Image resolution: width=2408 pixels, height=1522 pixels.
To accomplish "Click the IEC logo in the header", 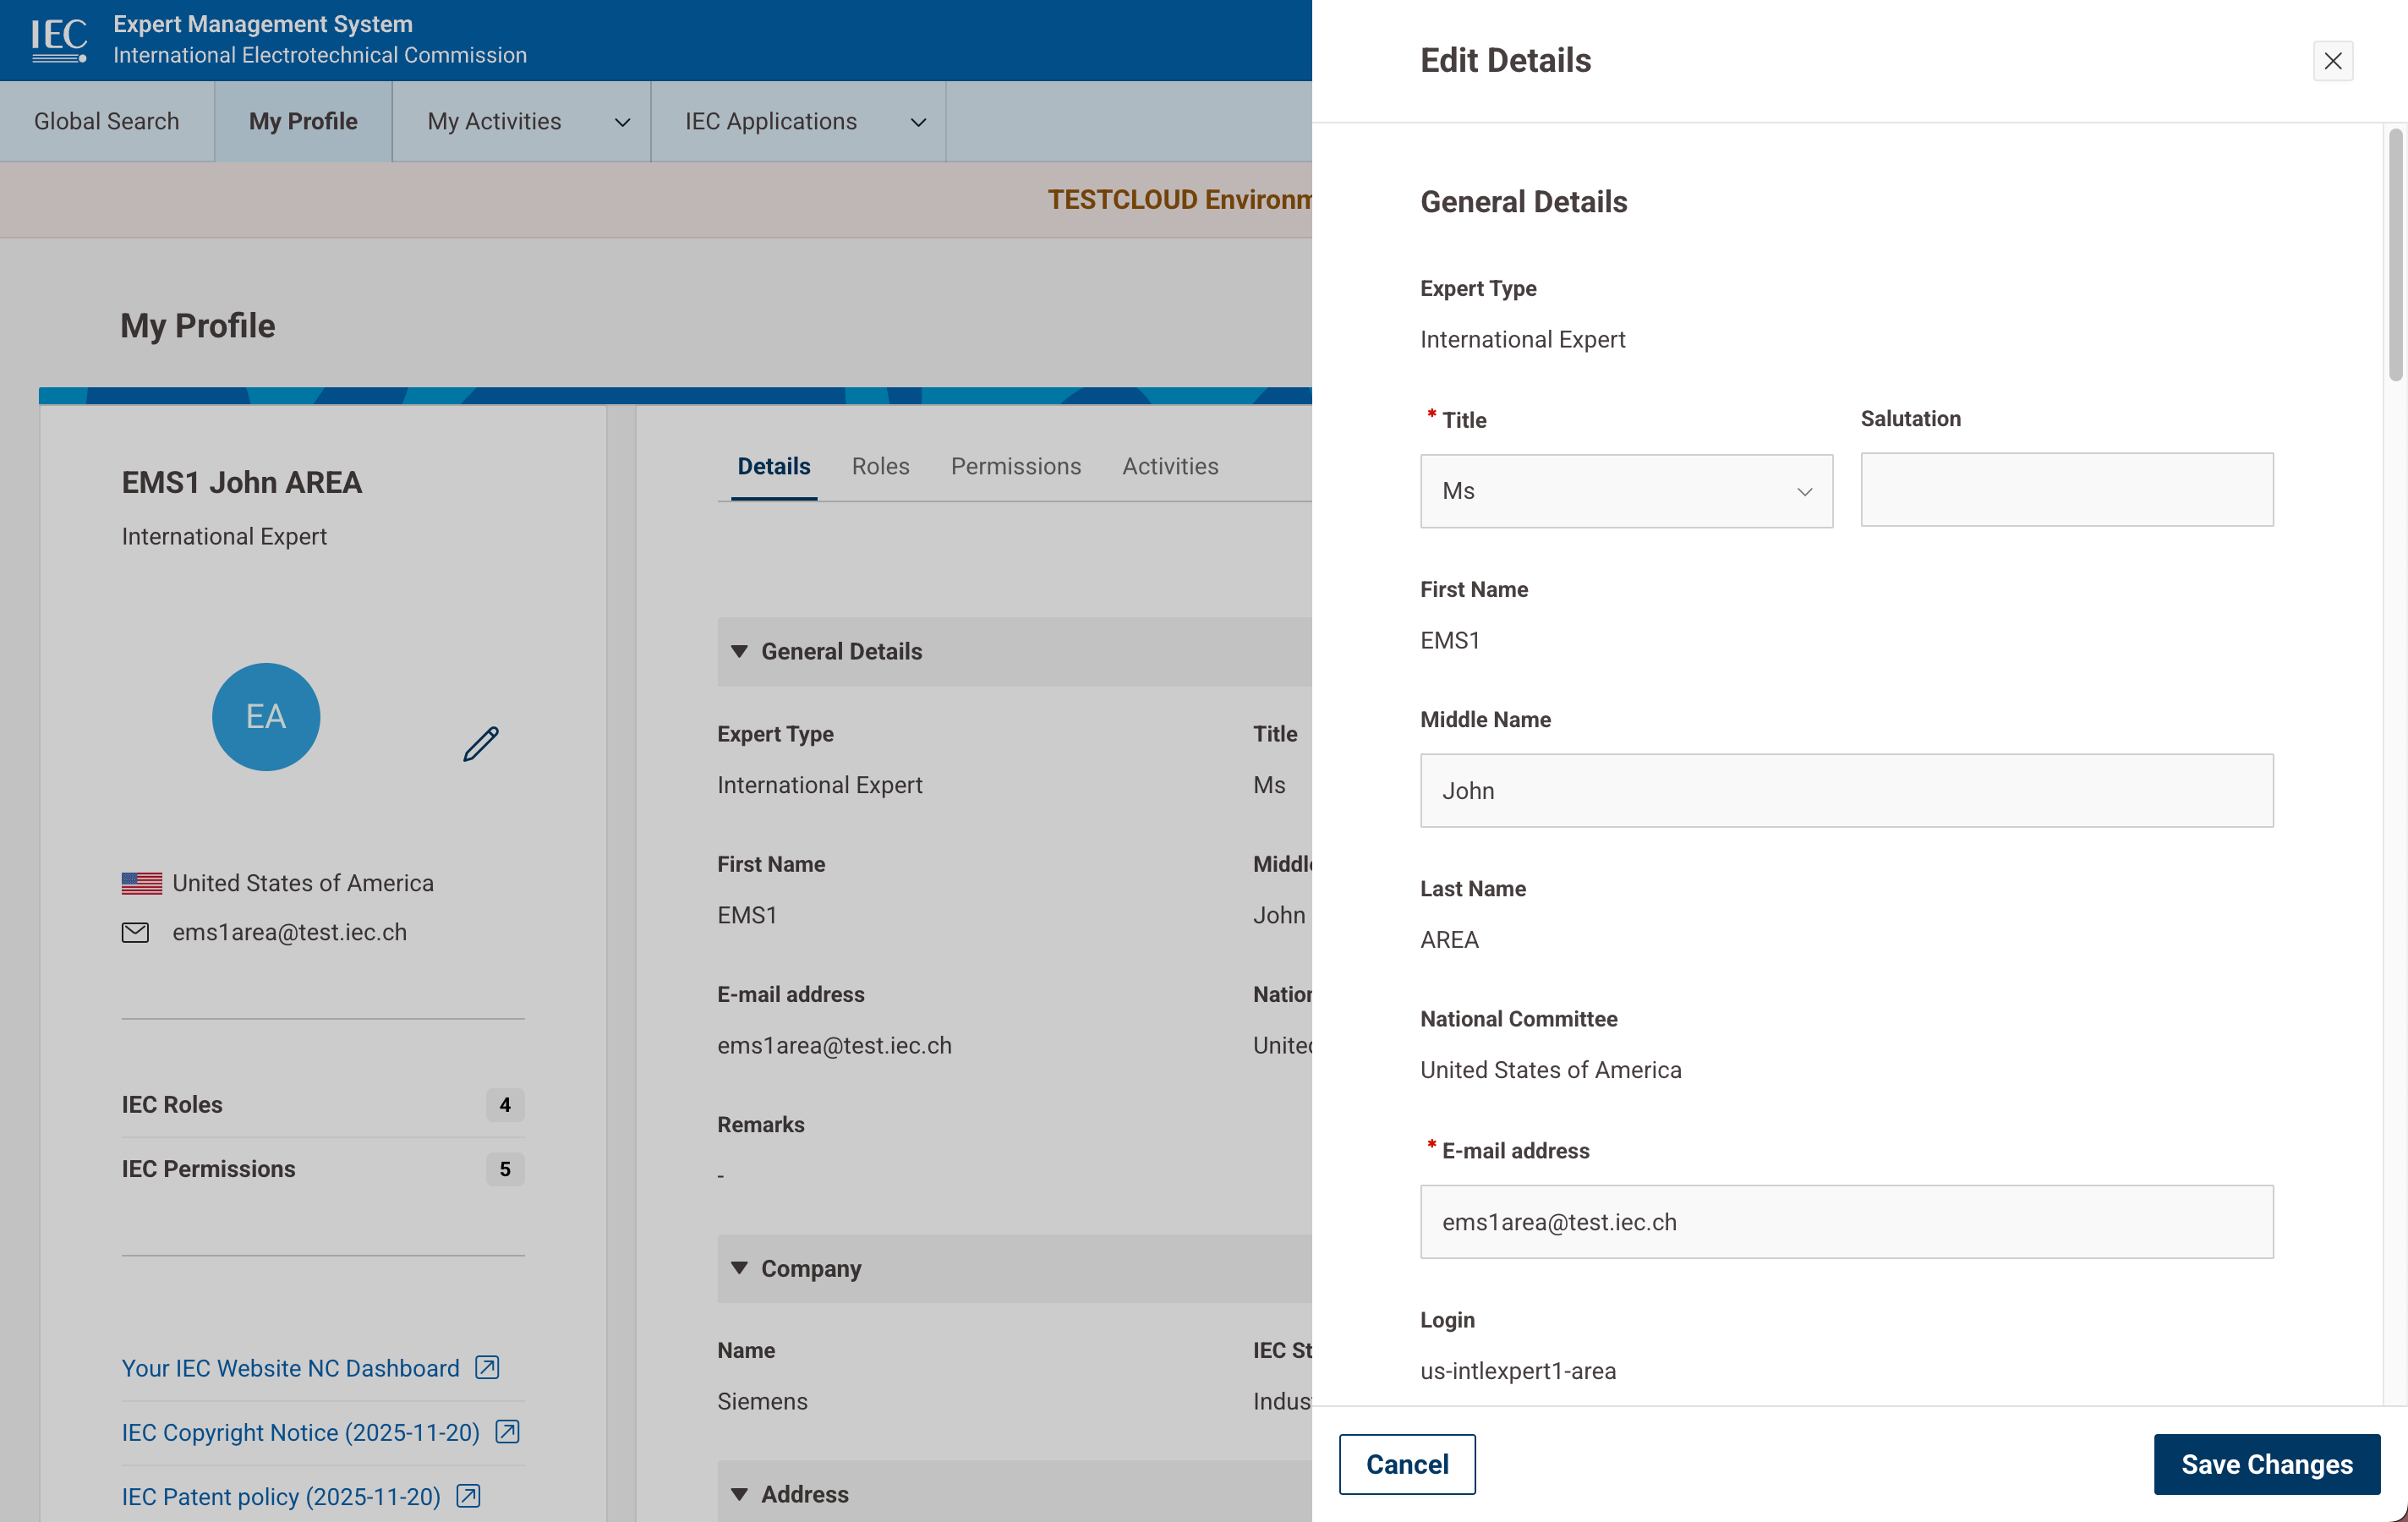I will point(59,39).
